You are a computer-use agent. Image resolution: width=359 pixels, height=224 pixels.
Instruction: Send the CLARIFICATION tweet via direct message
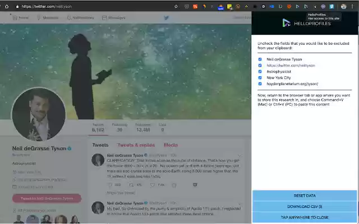coord(174,185)
